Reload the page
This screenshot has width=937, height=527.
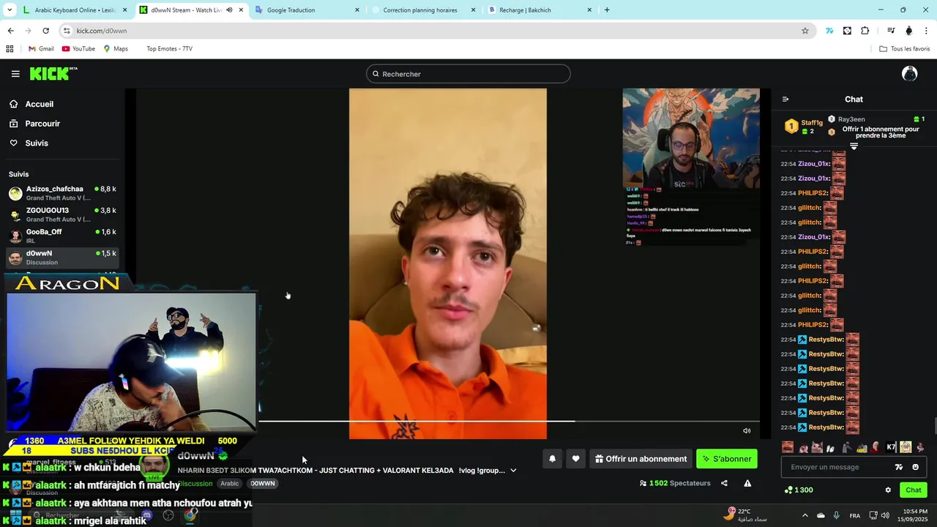point(45,31)
